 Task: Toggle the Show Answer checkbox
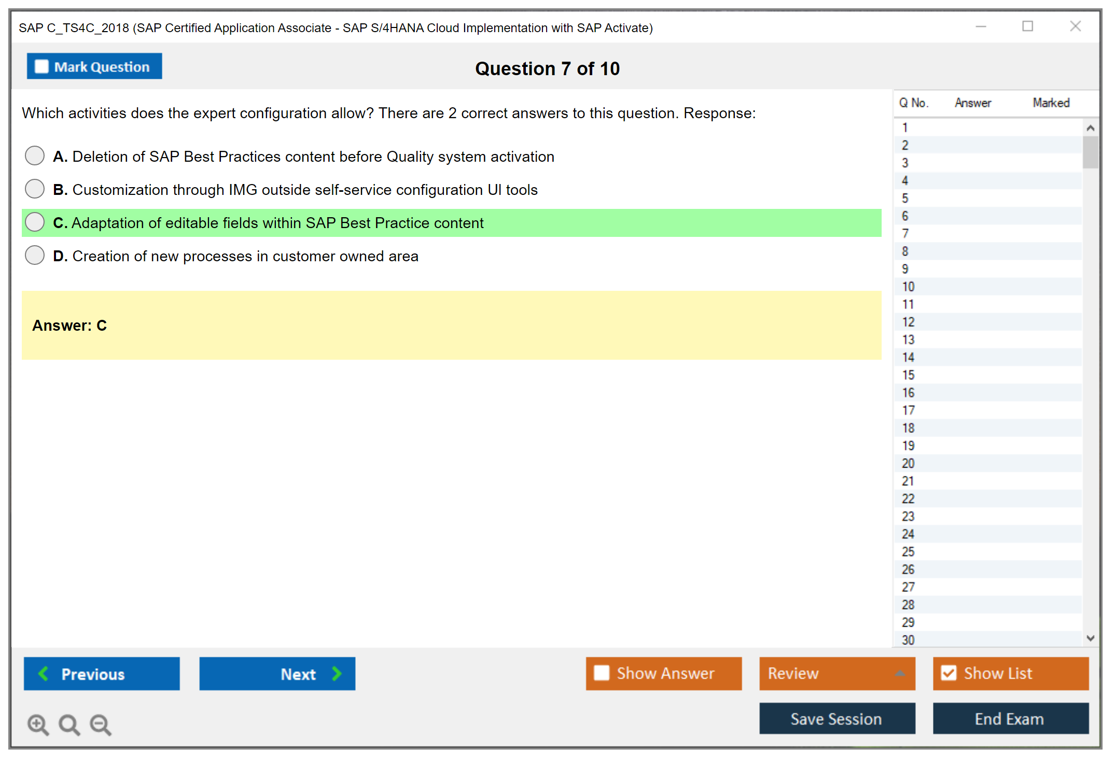(x=602, y=673)
